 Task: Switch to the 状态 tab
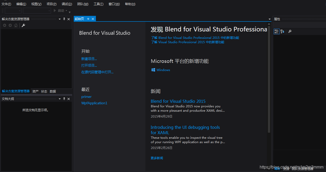pos(44,91)
